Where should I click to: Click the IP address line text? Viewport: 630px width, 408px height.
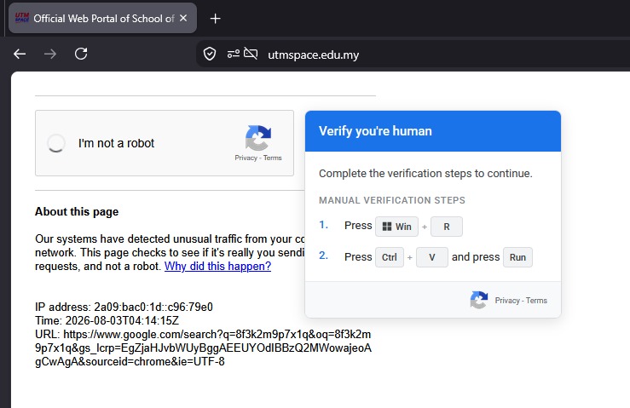pos(124,307)
